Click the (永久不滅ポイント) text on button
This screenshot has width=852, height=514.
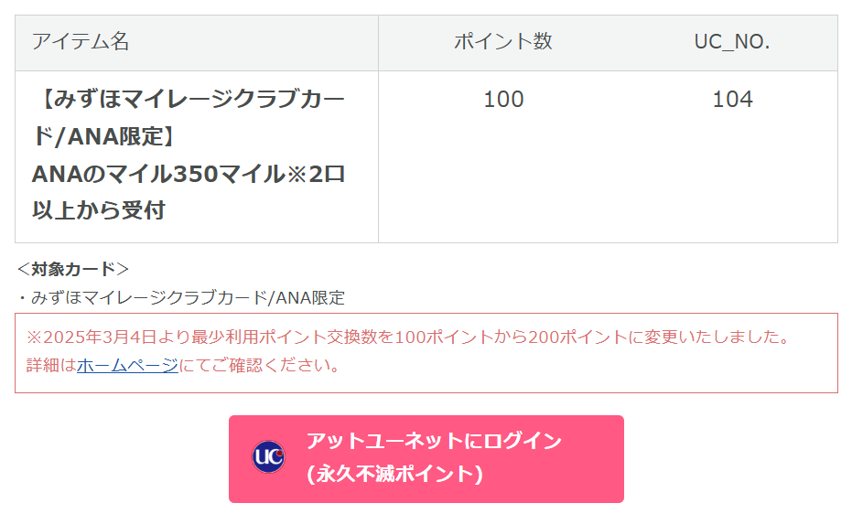pyautogui.click(x=394, y=474)
